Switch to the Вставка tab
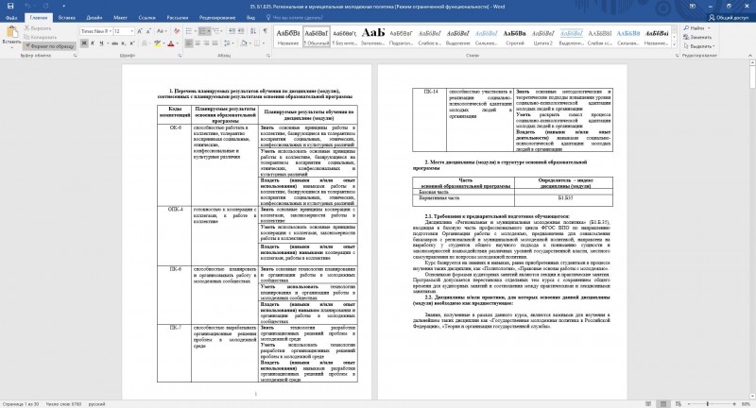 [x=66, y=18]
